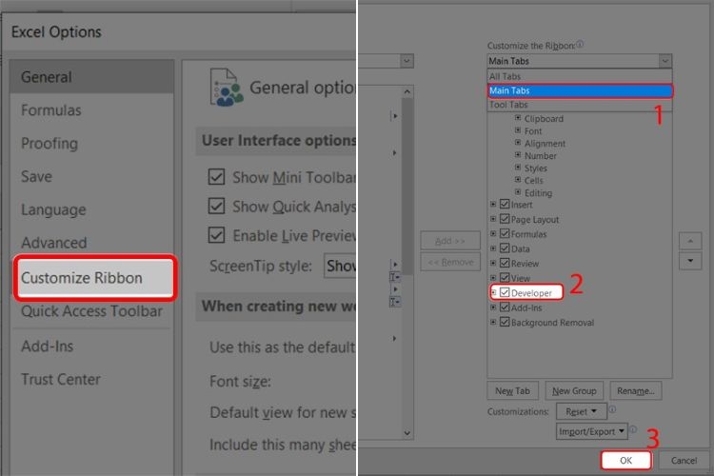Toggle the Formulas tab checkbox in ribbon list
This screenshot has height=476, width=714.
coord(505,233)
